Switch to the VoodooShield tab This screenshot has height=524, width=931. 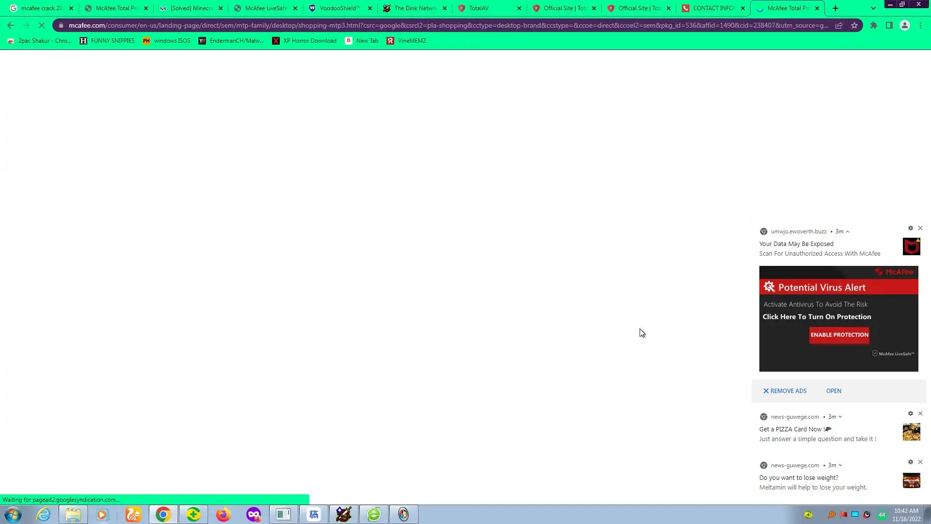point(339,8)
